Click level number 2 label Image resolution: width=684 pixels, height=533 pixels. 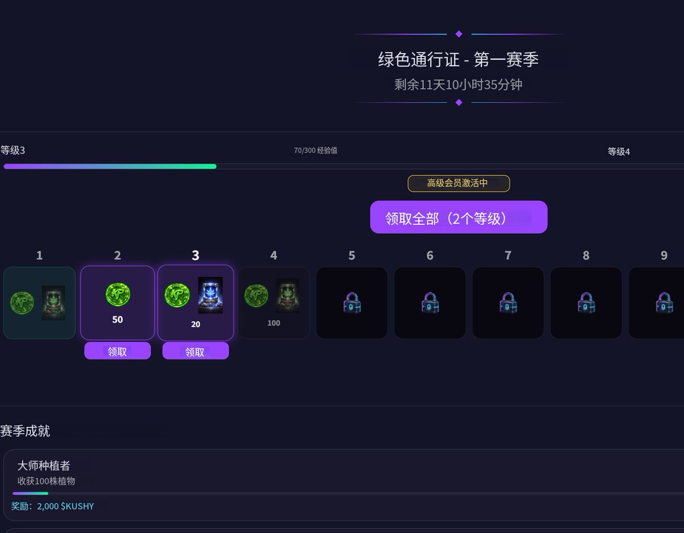118,255
